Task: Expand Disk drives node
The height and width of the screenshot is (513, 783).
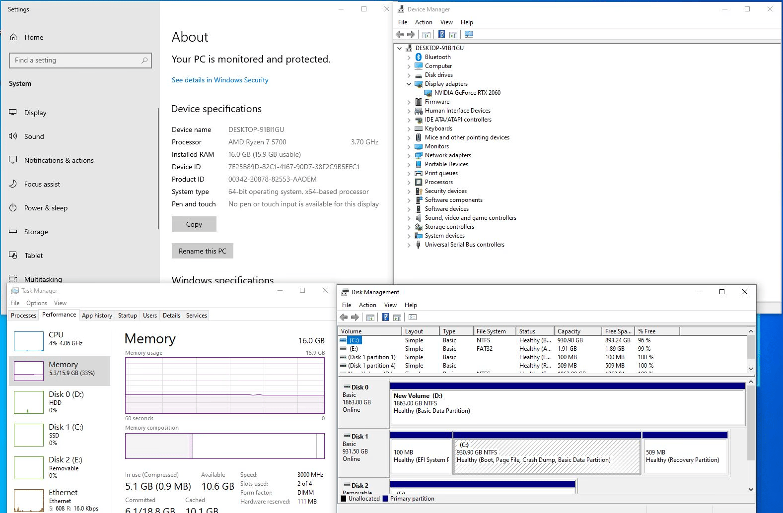Action: [409, 75]
